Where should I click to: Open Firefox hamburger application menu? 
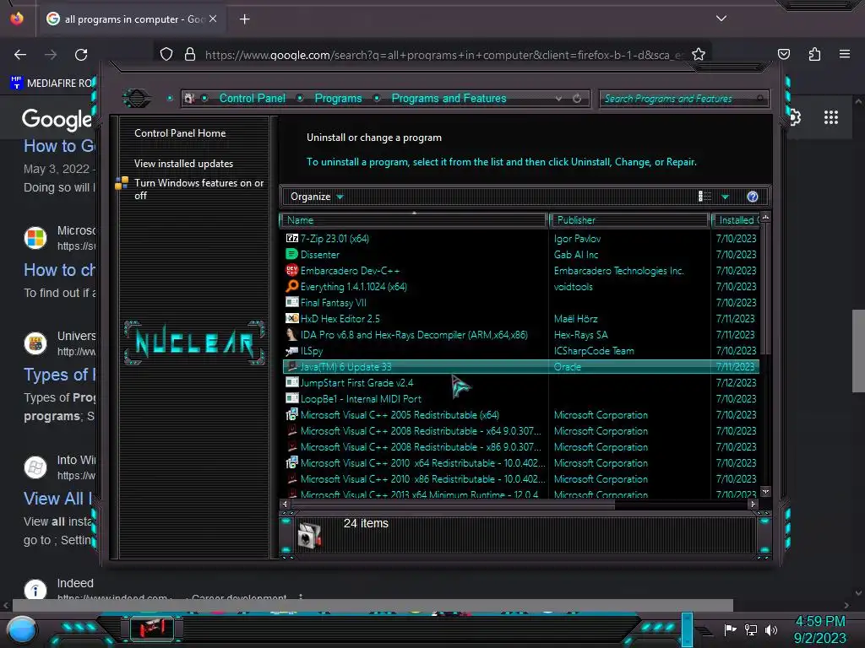(845, 54)
